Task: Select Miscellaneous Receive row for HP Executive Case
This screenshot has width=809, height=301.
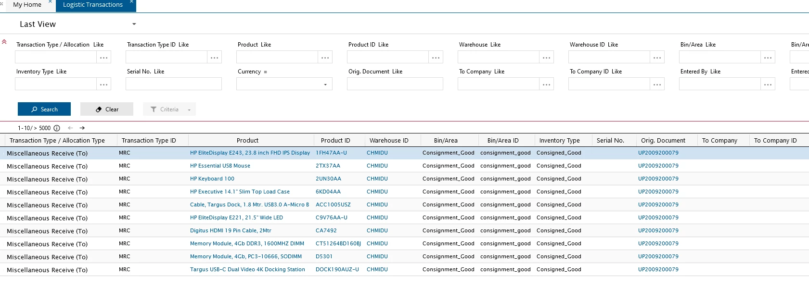Action: 47,192
